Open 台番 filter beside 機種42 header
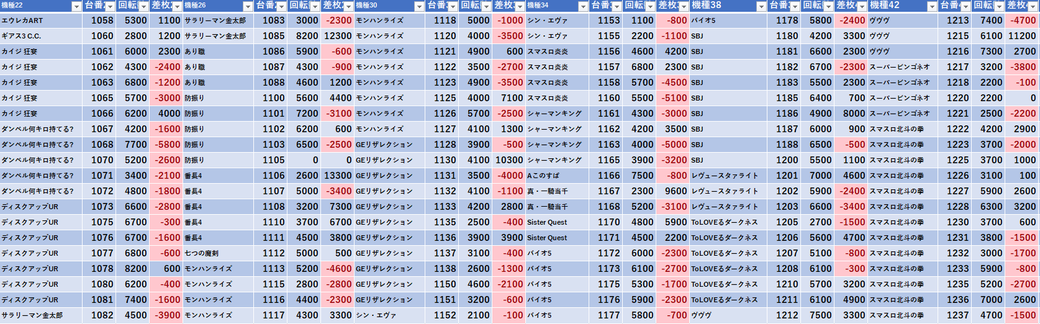 (965, 6)
